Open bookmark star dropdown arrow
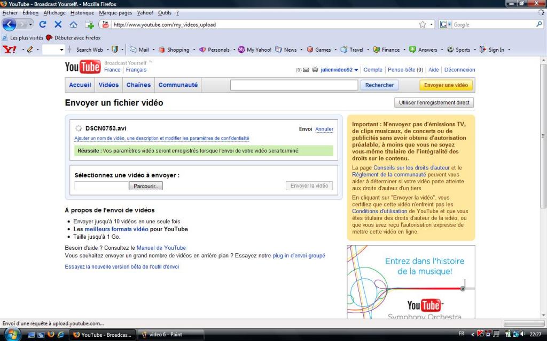Image resolution: width=547 pixels, height=341 pixels. point(431,25)
